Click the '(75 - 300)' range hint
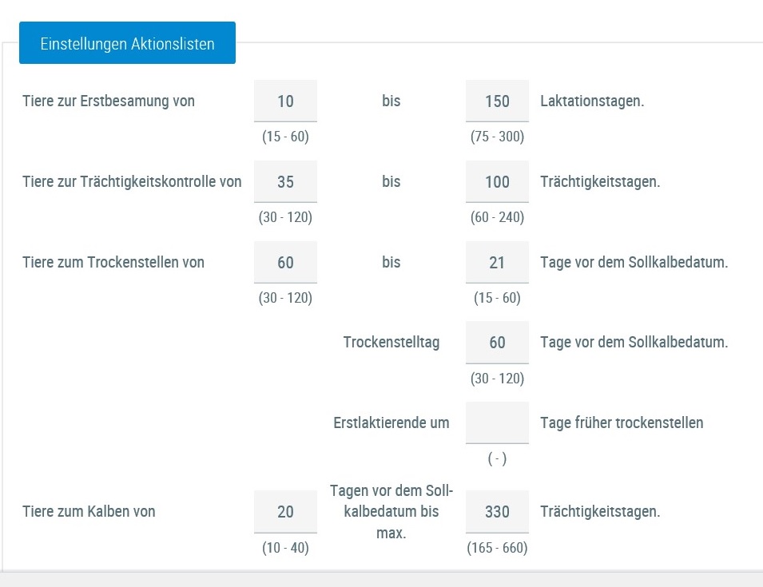This screenshot has height=587, width=763. coord(497,137)
